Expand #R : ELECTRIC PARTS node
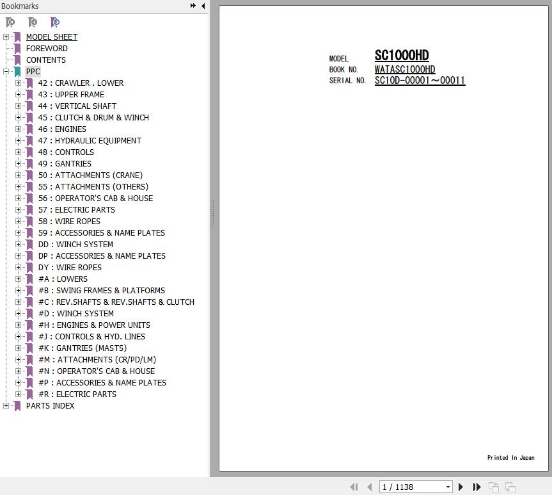The width and height of the screenshot is (552, 495). point(18,394)
